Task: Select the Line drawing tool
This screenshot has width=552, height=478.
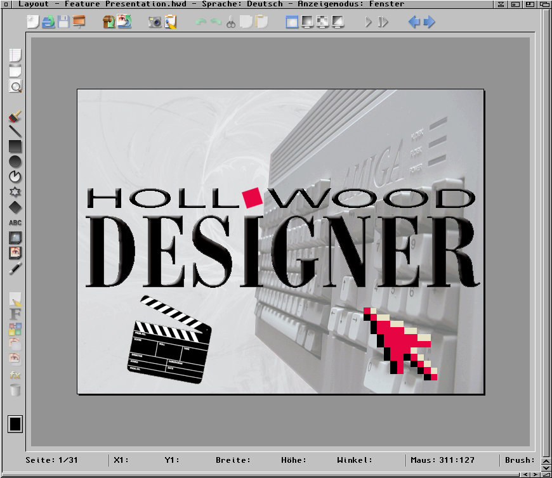Action: (x=15, y=131)
